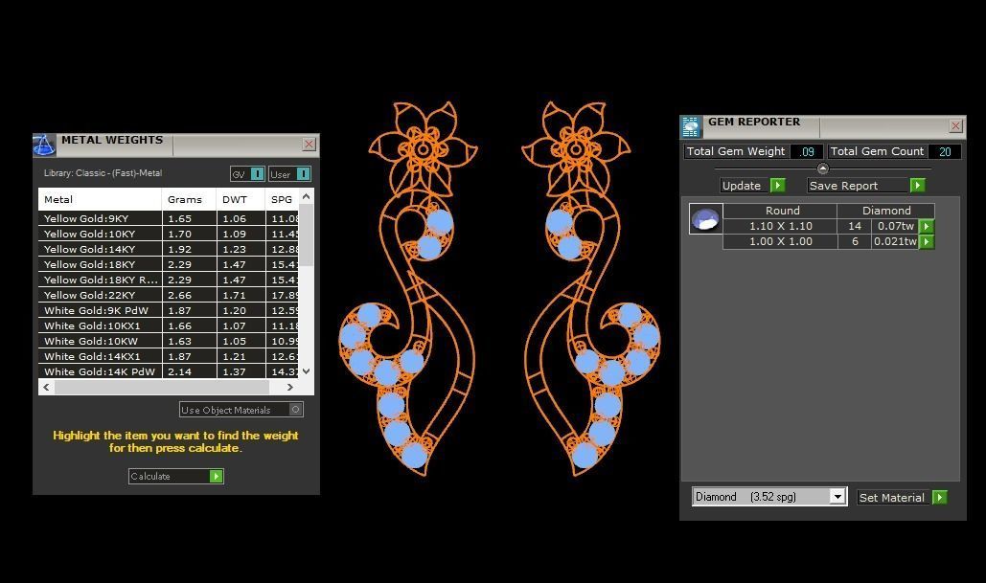Select White Gold:10KW row
Image resolution: width=986 pixels, height=583 pixels.
169,341
